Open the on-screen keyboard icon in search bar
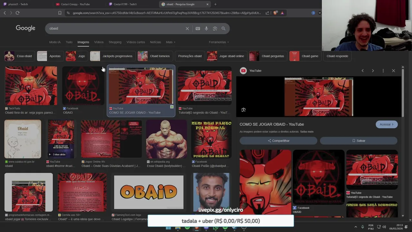Screen dimensions: 412x232 pyautogui.click(x=198, y=28)
